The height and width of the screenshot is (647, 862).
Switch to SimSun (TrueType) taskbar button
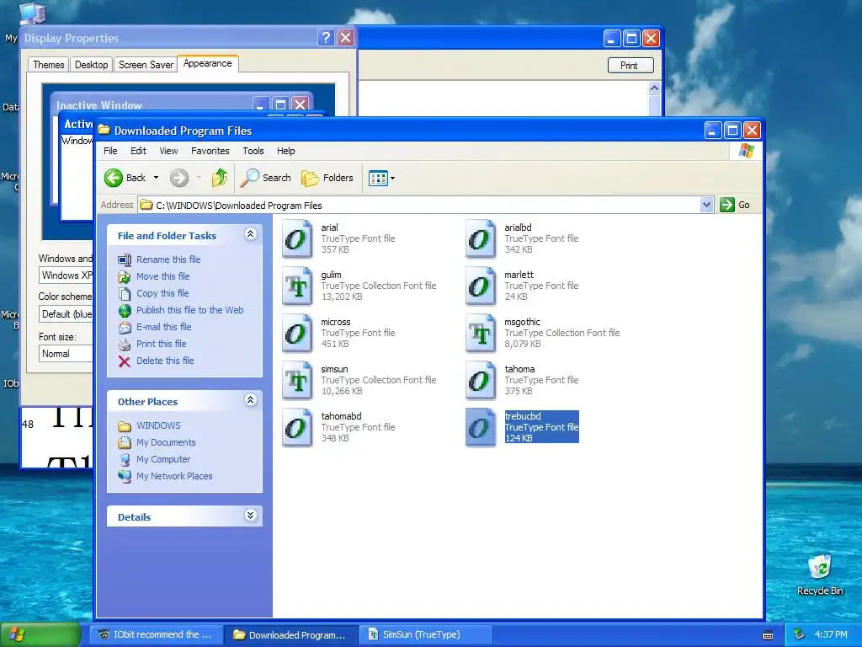click(x=426, y=634)
